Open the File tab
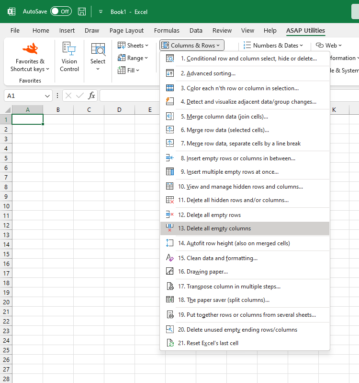Image resolution: width=359 pixels, height=383 pixels. click(15, 31)
